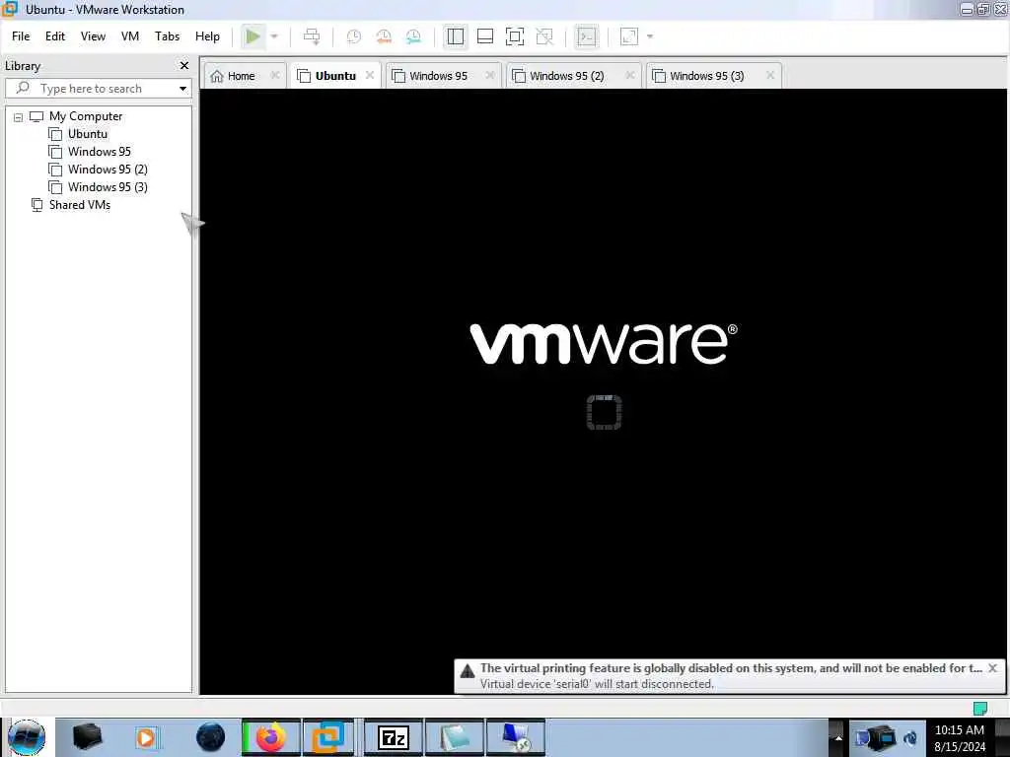The image size is (1010, 757).
Task: Enter full screen mode icon
Action: coord(515,36)
